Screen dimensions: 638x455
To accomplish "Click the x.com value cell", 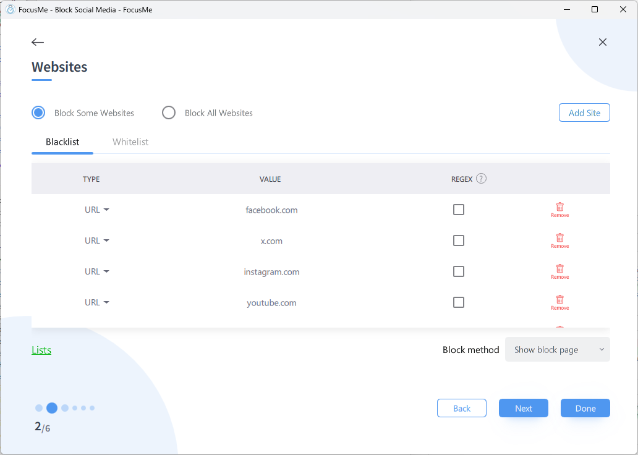I will point(271,241).
